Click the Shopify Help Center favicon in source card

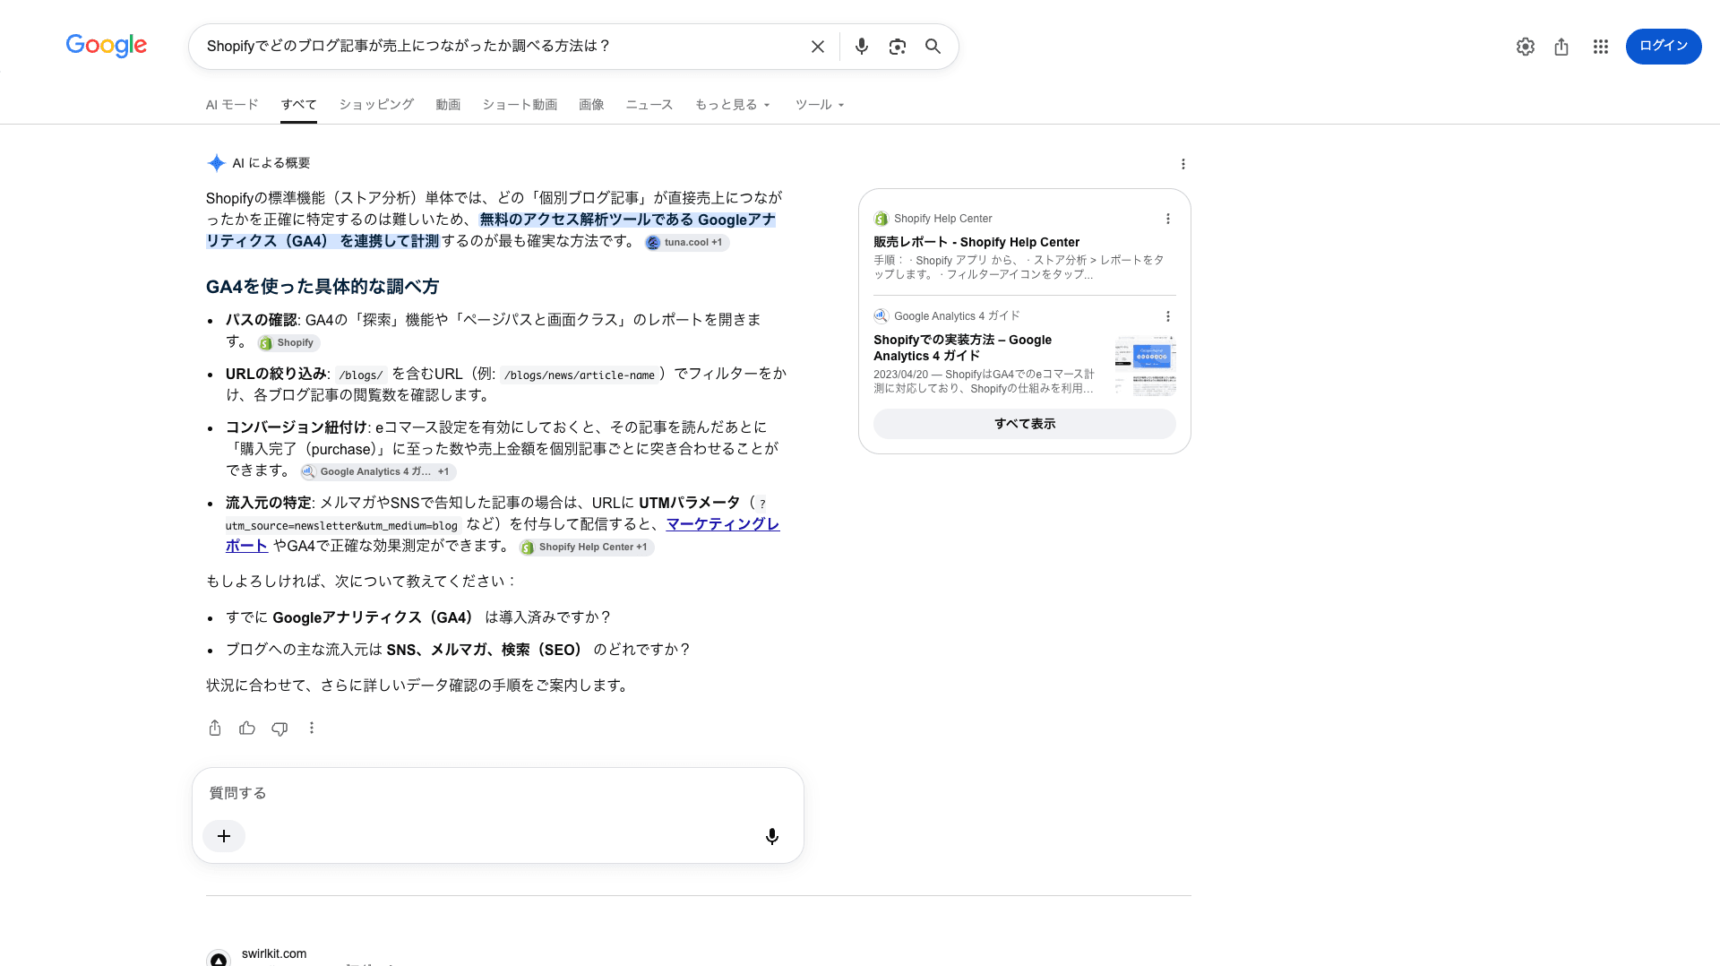(x=881, y=219)
